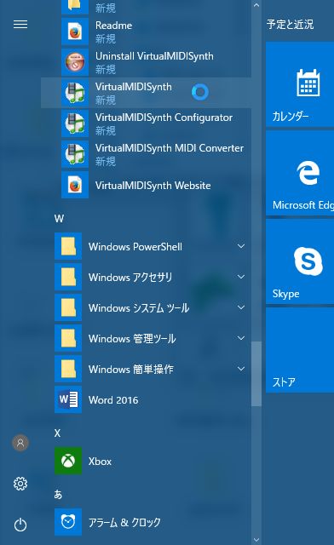Click the Windows PowerShell folder icon
This screenshot has height=545, width=334.
coord(68,246)
